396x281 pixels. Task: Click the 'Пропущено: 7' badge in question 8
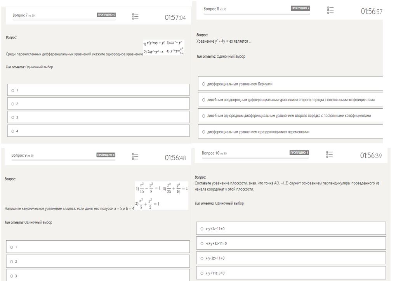pyautogui.click(x=300, y=8)
